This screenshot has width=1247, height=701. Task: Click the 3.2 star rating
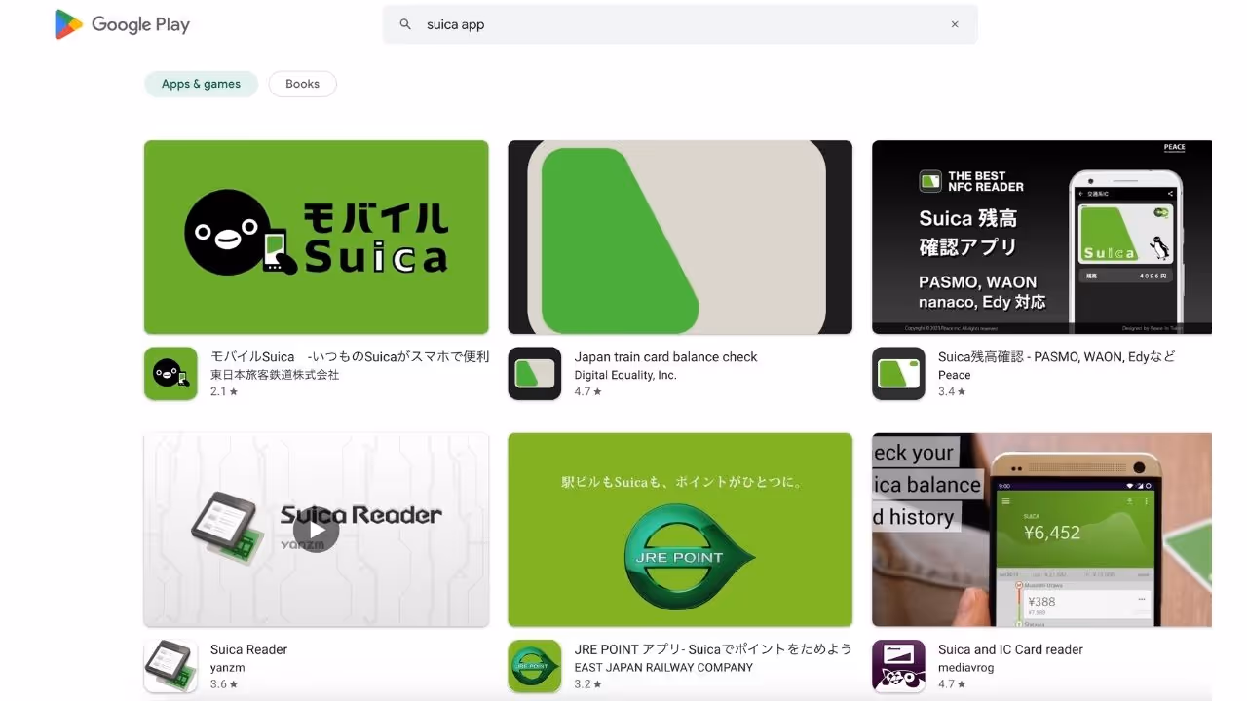click(587, 683)
